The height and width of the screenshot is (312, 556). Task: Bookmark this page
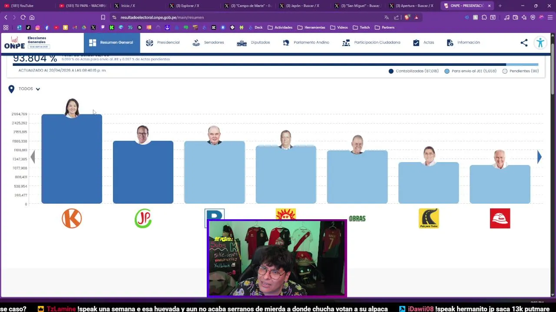(103, 17)
